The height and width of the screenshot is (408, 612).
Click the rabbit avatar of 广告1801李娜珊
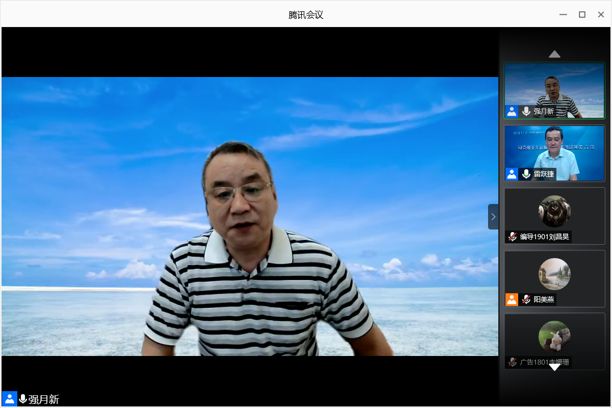554,337
